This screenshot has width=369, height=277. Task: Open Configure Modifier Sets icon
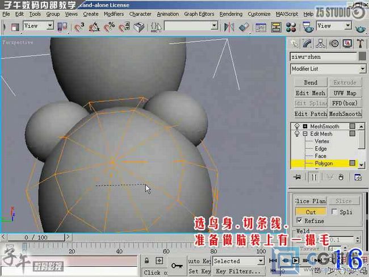coord(358,177)
